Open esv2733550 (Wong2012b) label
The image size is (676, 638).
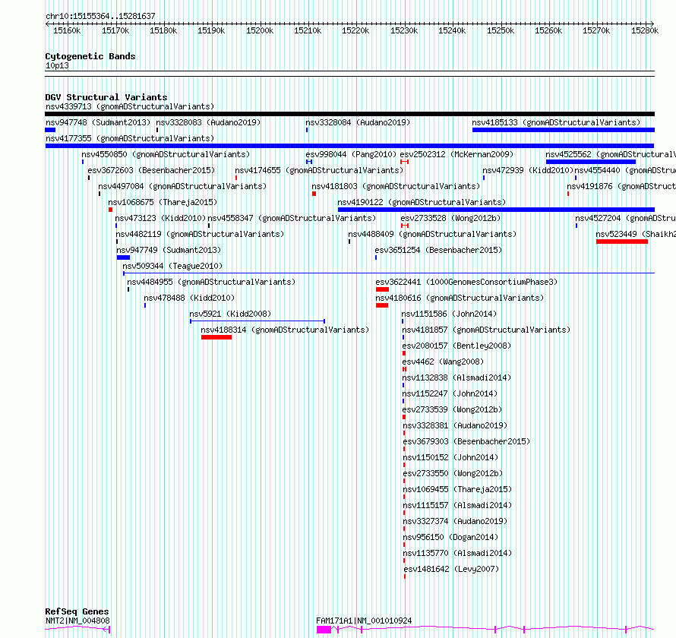click(x=453, y=473)
